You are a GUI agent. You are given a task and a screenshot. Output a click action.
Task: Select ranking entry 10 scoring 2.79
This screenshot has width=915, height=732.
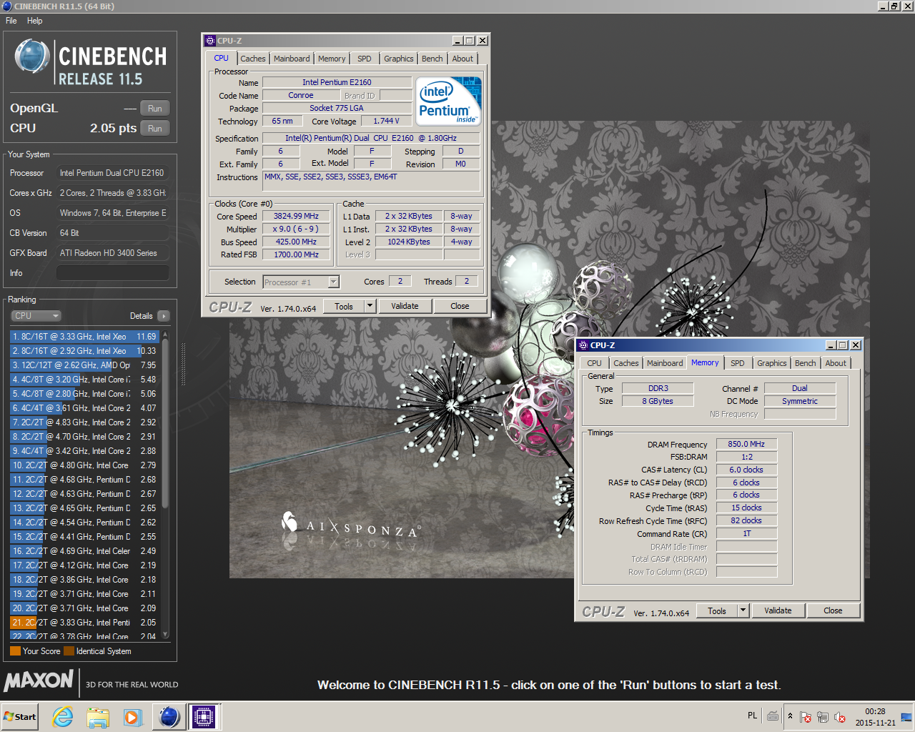point(84,465)
